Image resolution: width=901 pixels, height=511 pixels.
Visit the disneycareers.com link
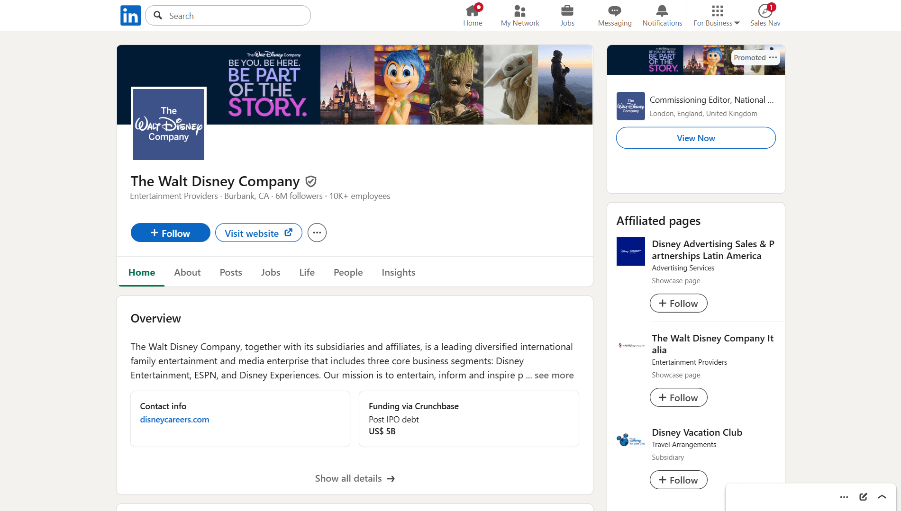point(174,419)
